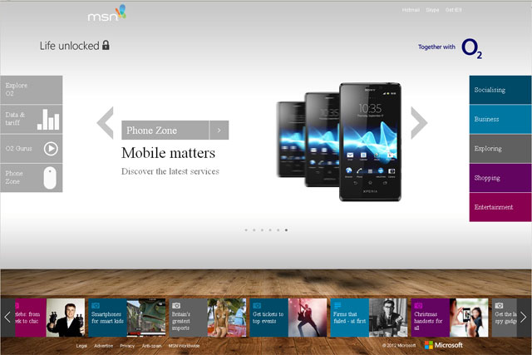
Task: Open the Entertainment category
Action: (x=500, y=207)
